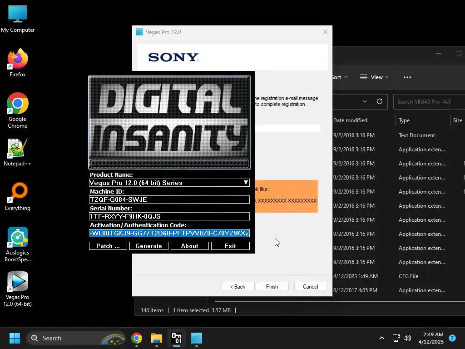
Task: Click the Back button in Vegas dialog
Action: [238, 287]
